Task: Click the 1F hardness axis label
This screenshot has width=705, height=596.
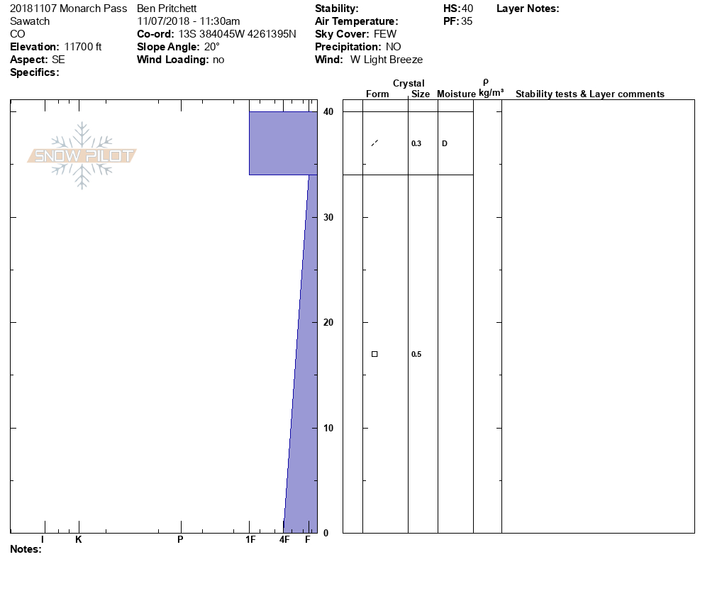Action: coord(250,540)
